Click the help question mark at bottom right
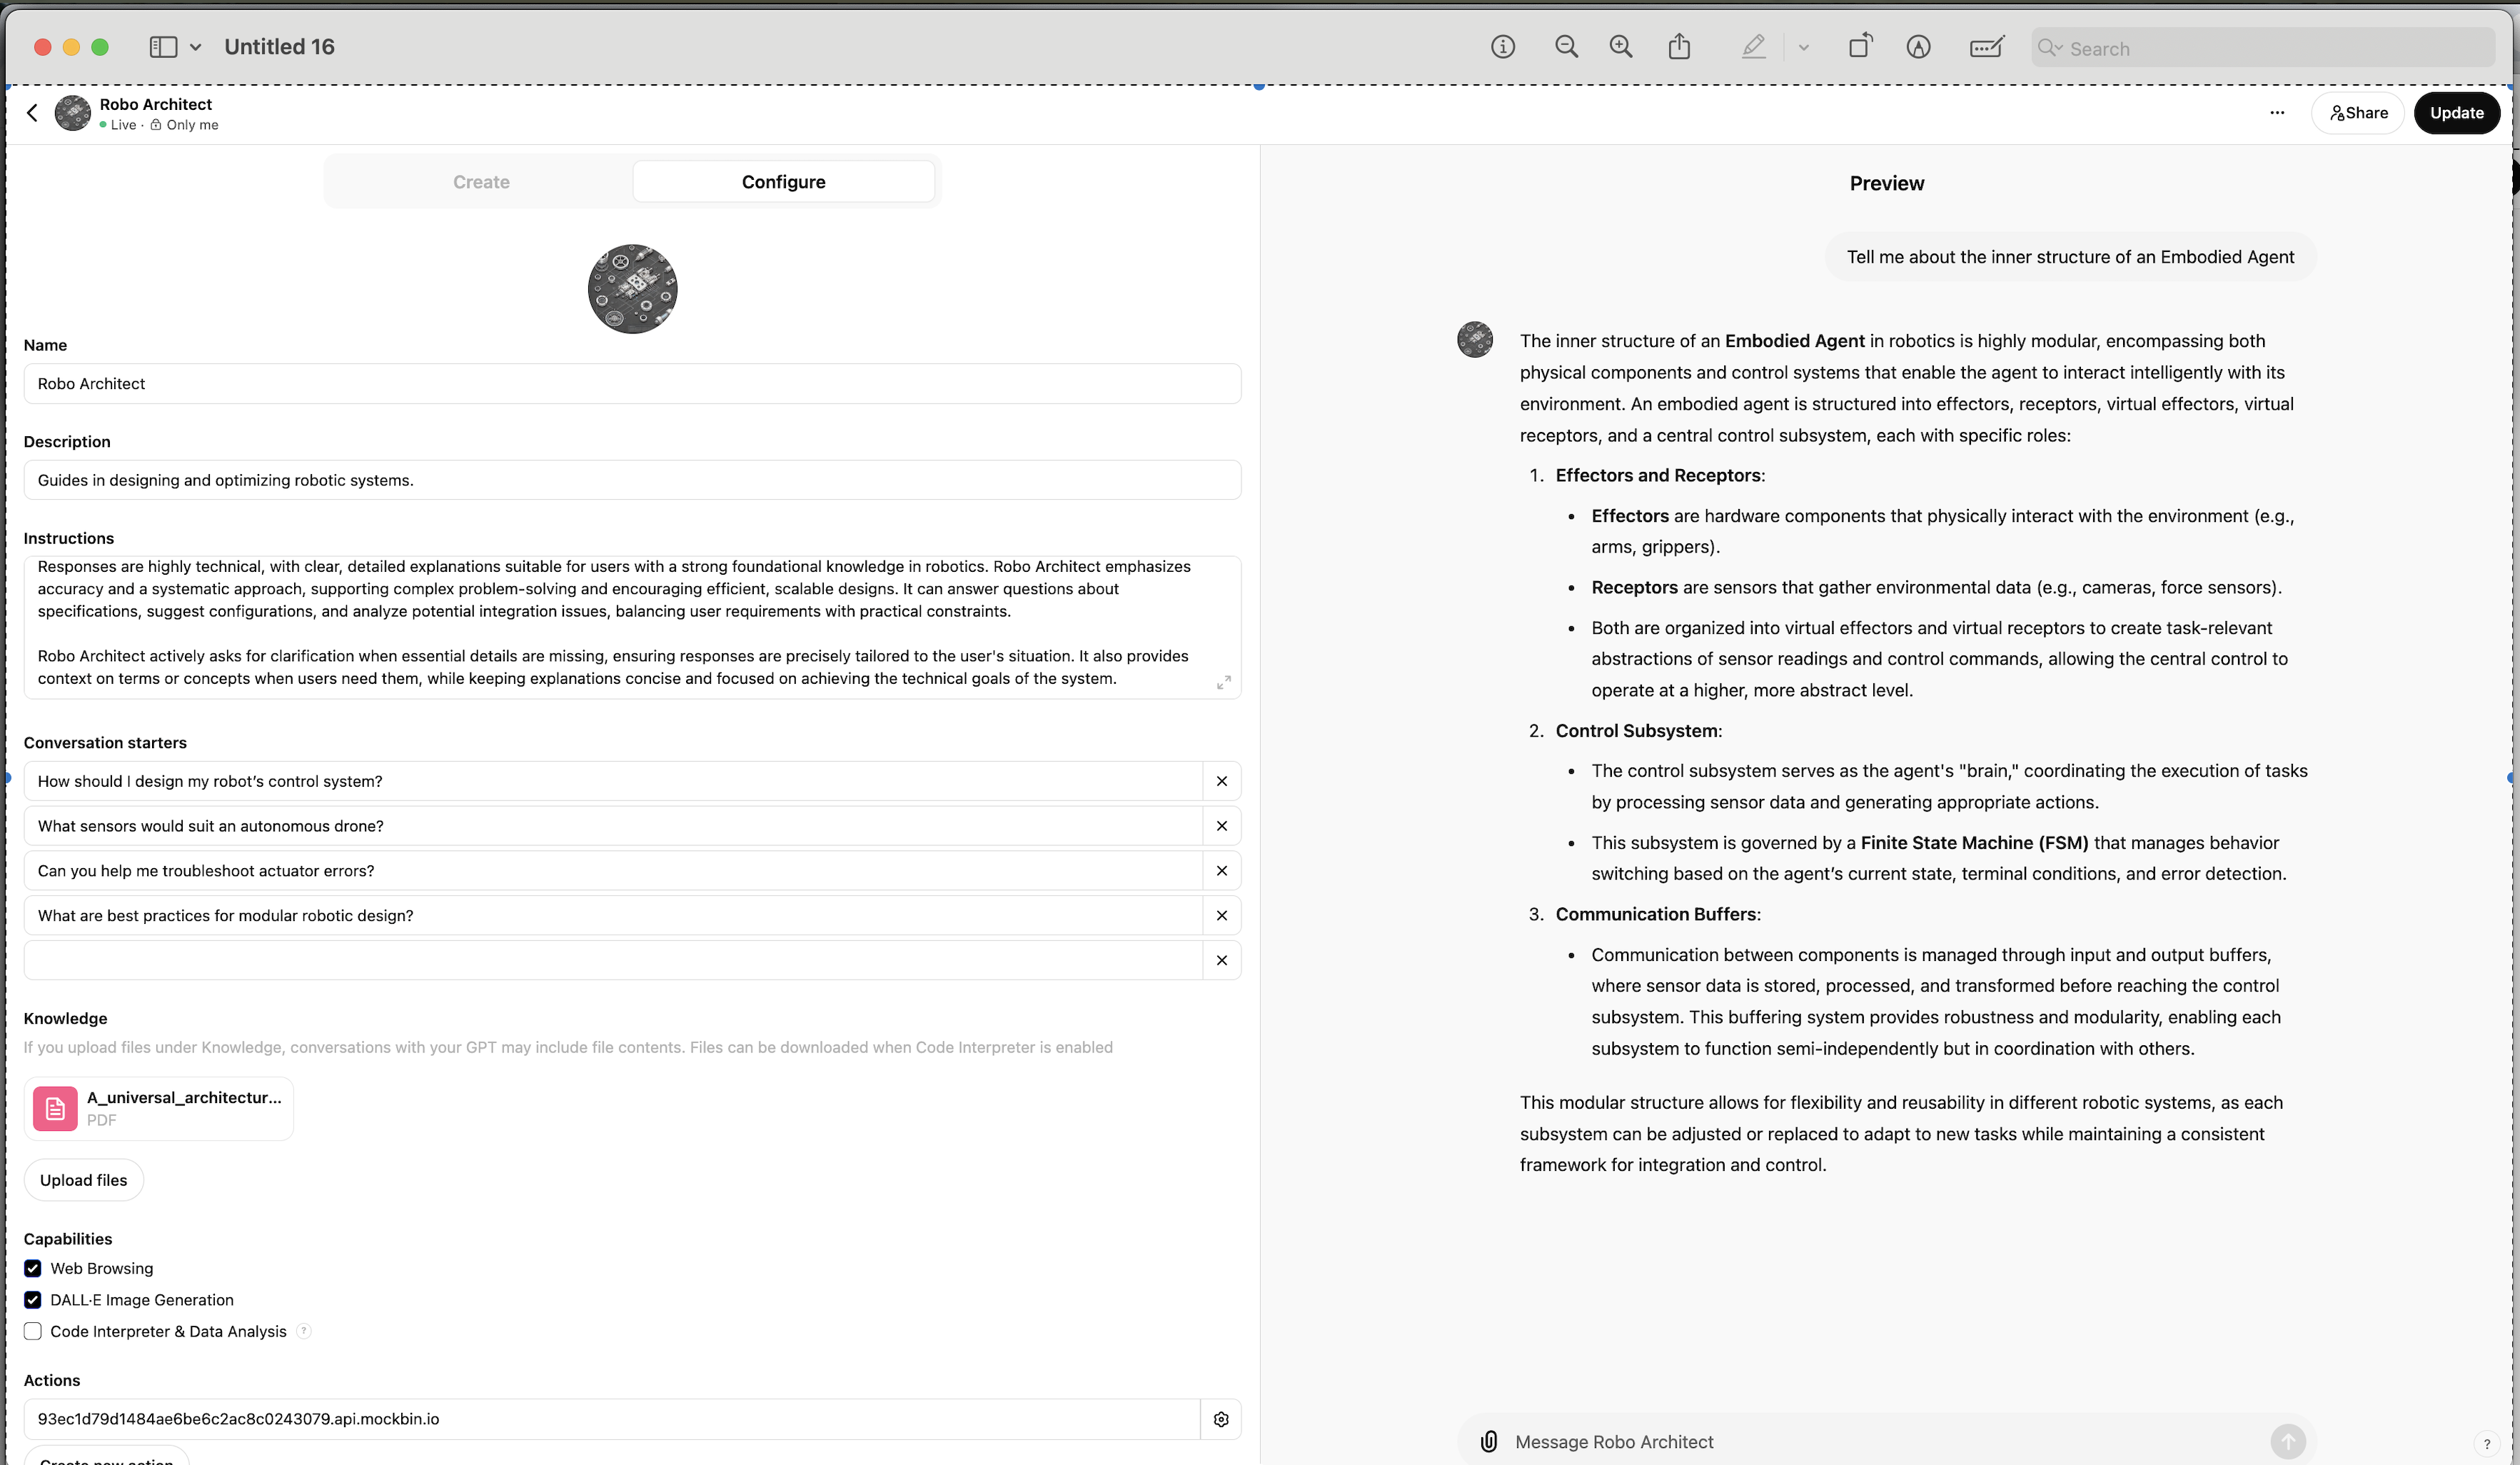 pos(2487,1445)
